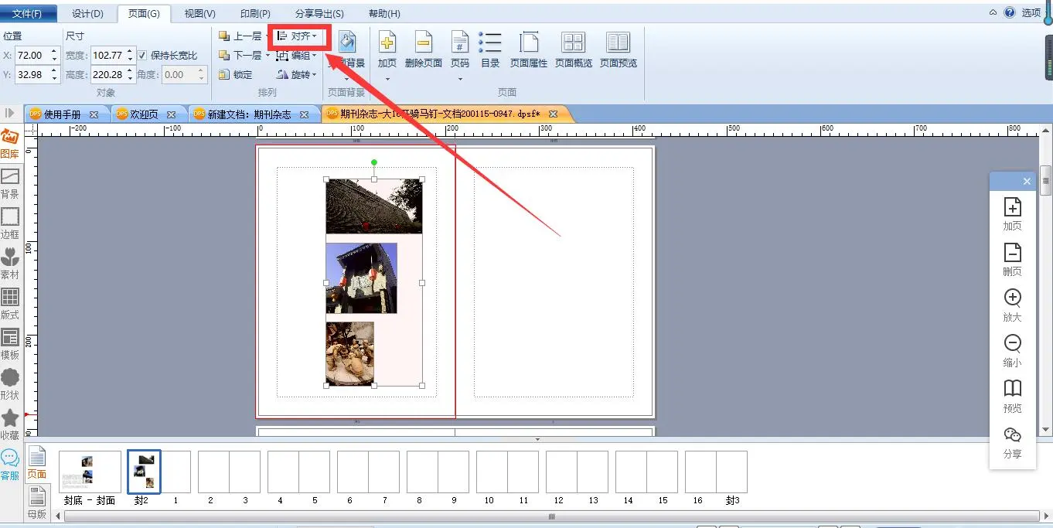Click the 加页 add page ribbon icon
The height and width of the screenshot is (528, 1053).
tap(387, 43)
